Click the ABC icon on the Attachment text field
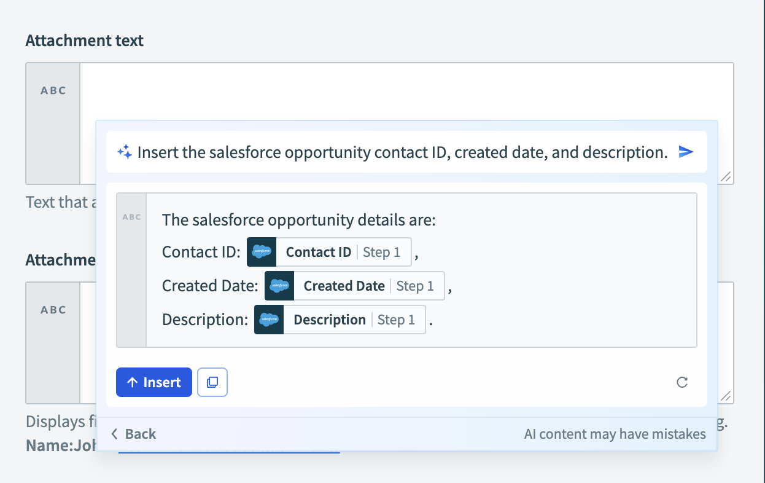 [x=53, y=90]
